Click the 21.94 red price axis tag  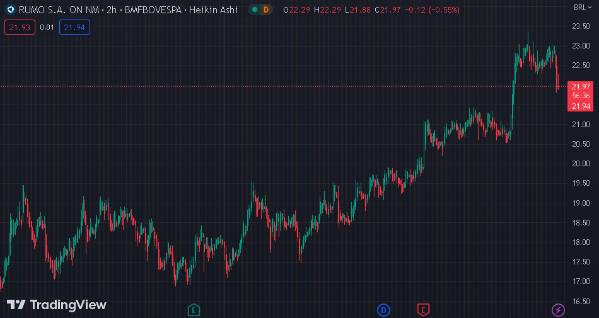click(x=581, y=106)
